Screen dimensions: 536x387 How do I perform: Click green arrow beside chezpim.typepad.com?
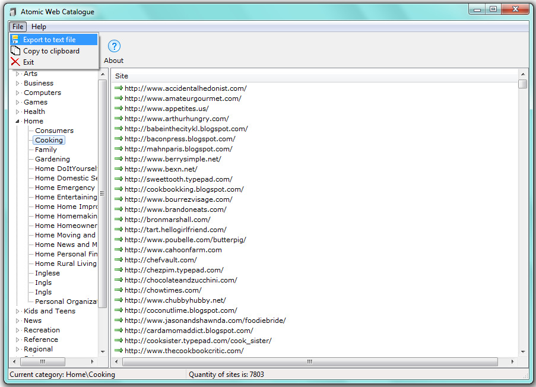[x=119, y=269]
